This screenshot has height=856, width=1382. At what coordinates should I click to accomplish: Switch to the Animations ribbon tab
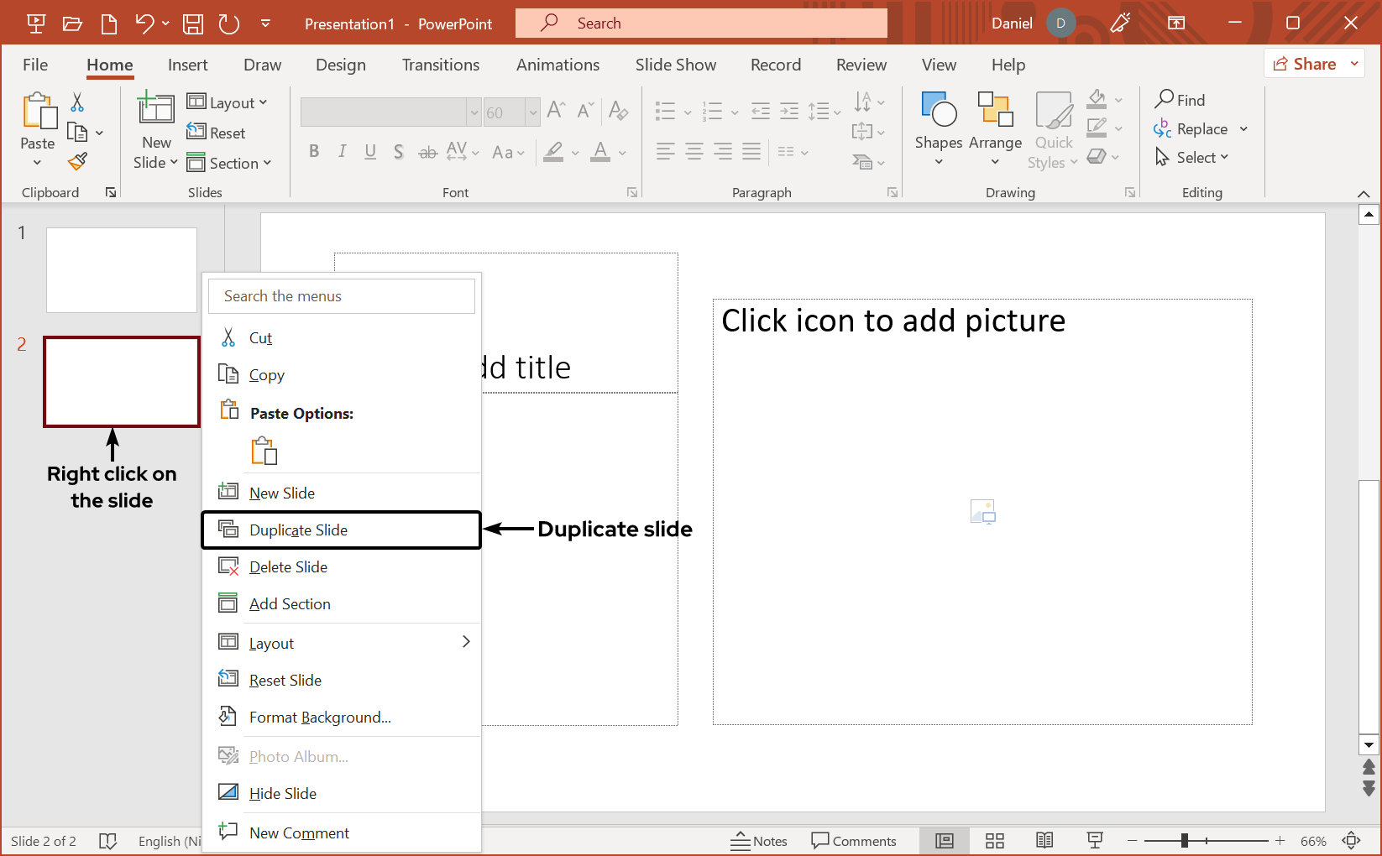[558, 65]
